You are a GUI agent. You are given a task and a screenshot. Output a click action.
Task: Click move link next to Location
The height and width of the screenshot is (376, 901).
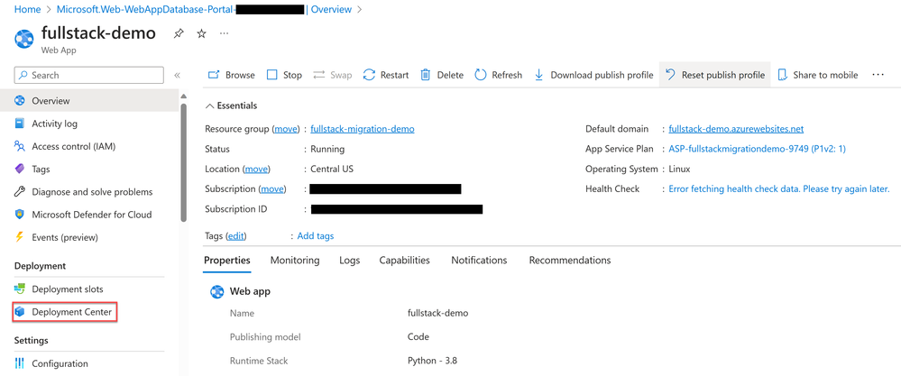[x=256, y=169]
